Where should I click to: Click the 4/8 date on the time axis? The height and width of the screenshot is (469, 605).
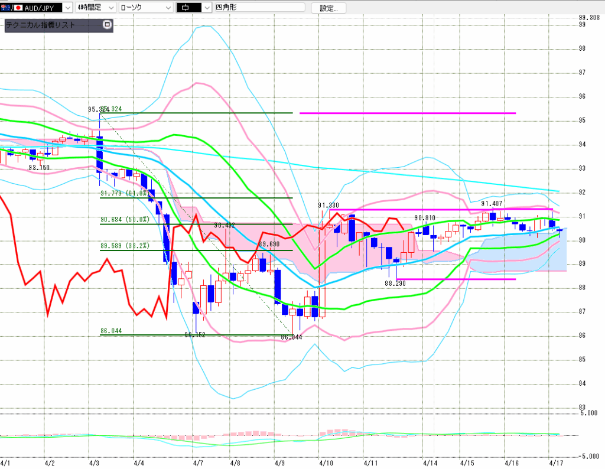click(x=235, y=463)
